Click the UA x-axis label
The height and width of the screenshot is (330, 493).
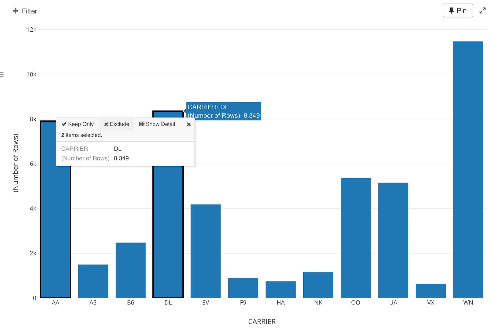coord(393,303)
